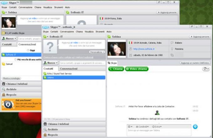Click the green Chiama call button
This screenshot has height=138, width=213.
tap(116, 69)
